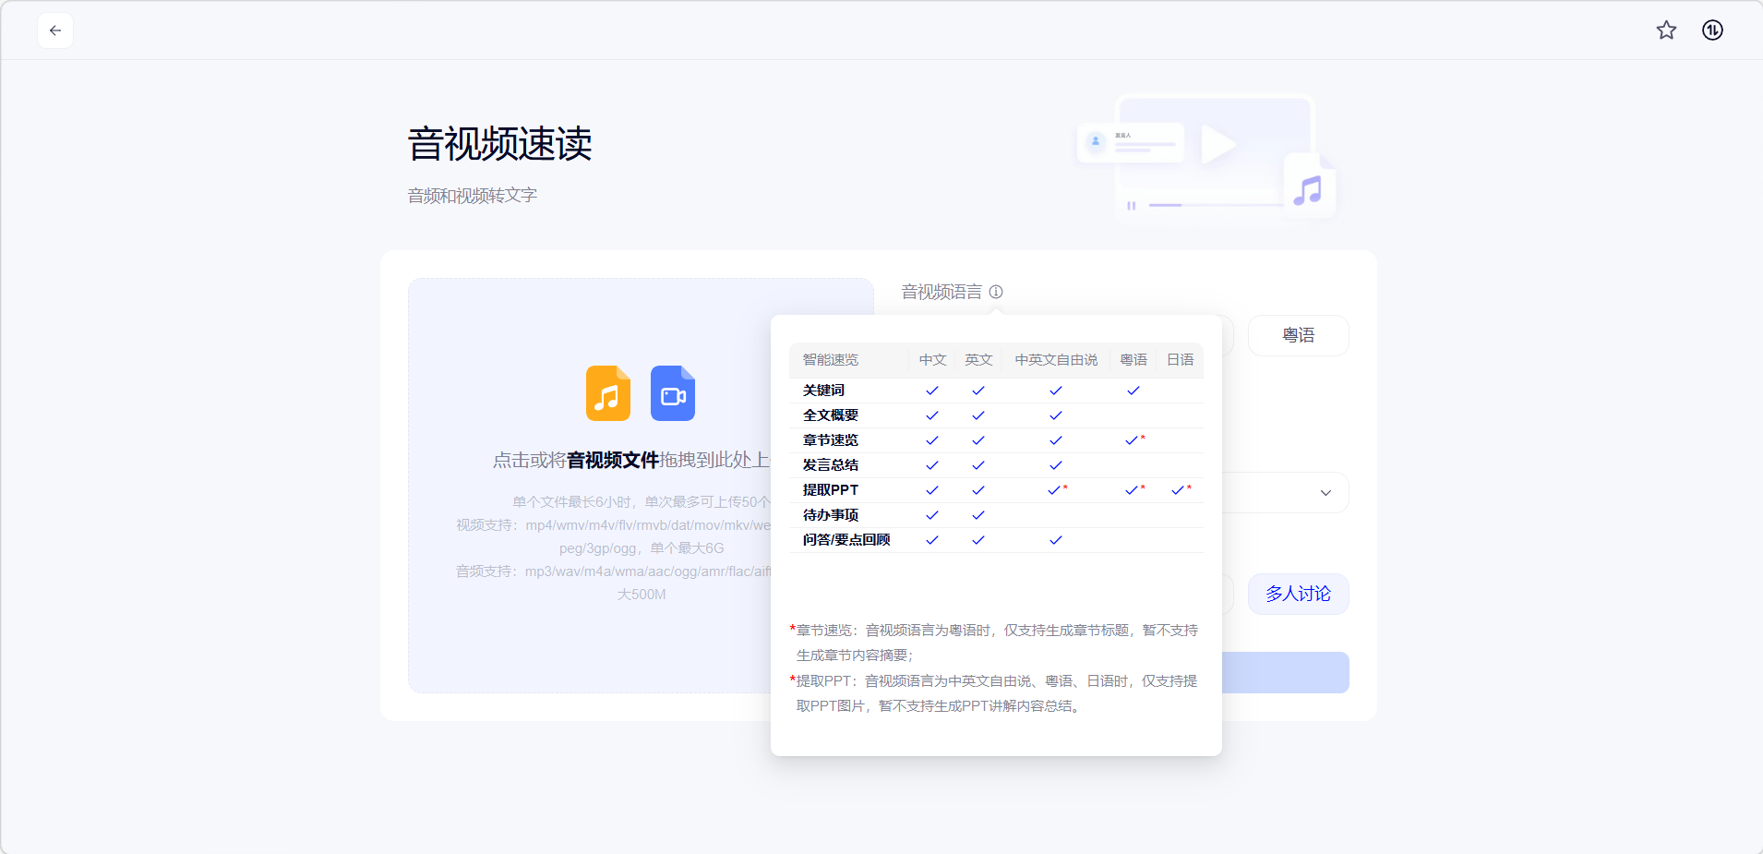Select the 多人讨论 option
The image size is (1763, 854).
tap(1298, 594)
